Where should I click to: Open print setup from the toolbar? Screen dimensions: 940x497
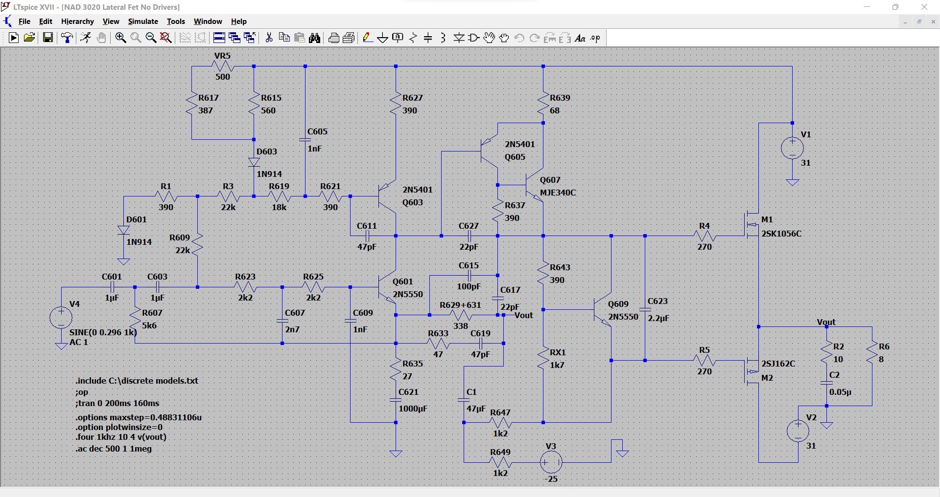coord(349,38)
